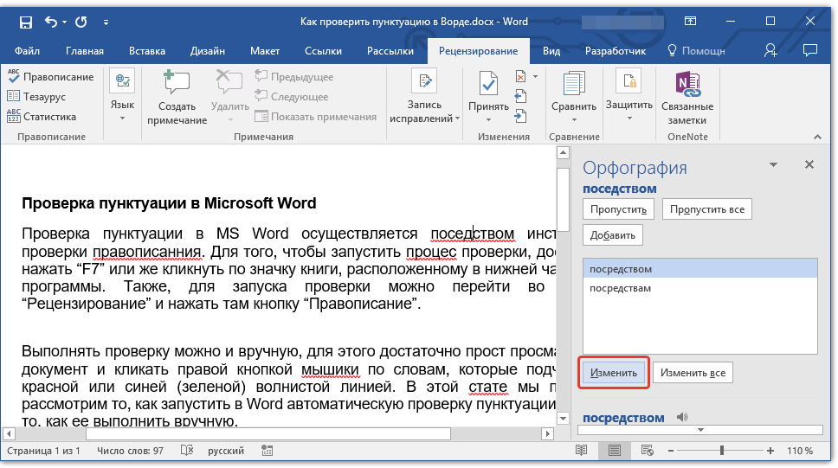The height and width of the screenshot is (468, 838).
Task: Click Создать примечание comment icon
Action: [x=177, y=84]
